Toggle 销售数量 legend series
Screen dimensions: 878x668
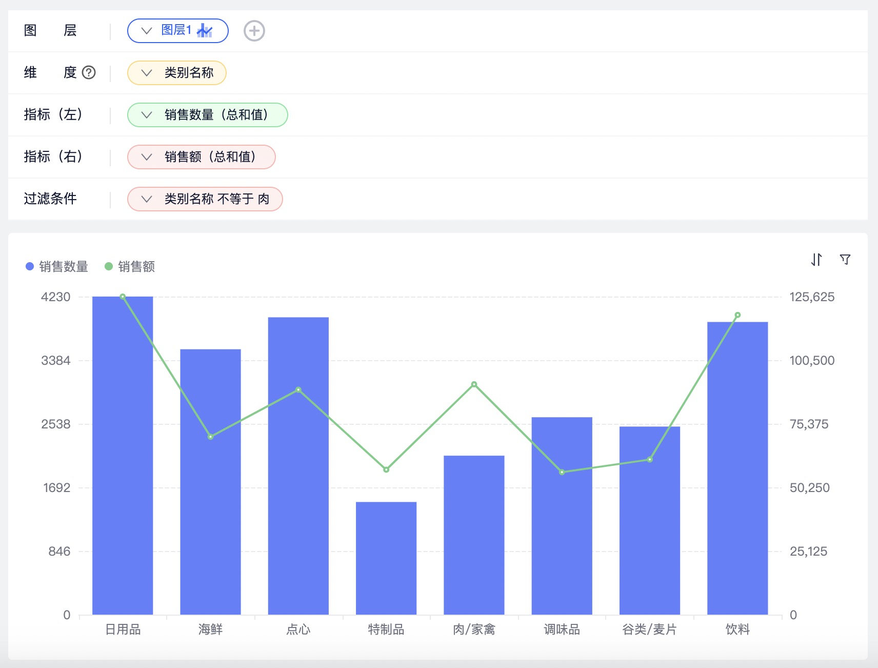point(57,266)
